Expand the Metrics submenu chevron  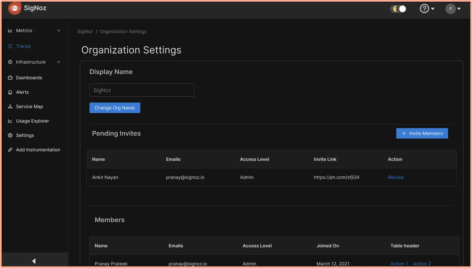click(59, 30)
